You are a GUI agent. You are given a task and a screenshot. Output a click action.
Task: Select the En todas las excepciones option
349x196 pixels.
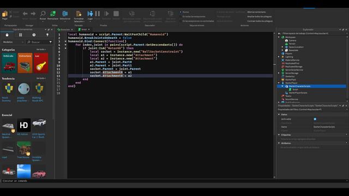pyautogui.click(x=193, y=17)
